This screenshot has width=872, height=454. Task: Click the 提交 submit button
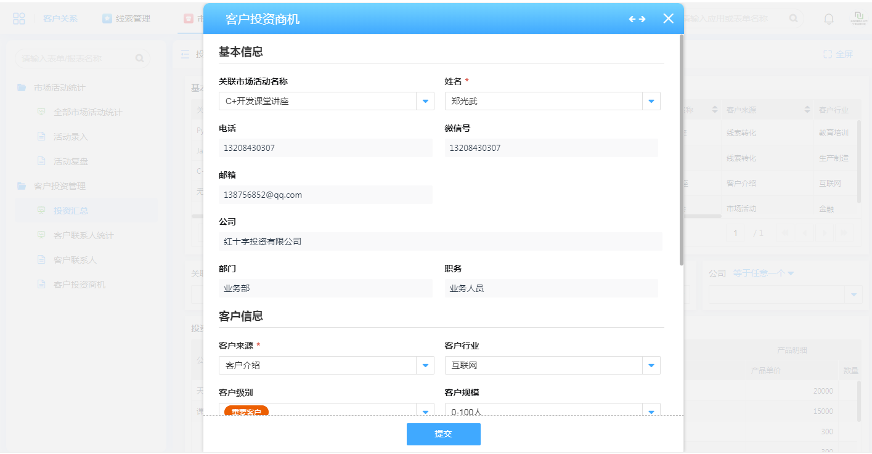[443, 434]
